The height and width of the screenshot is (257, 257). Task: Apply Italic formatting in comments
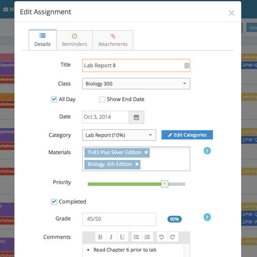(112, 237)
